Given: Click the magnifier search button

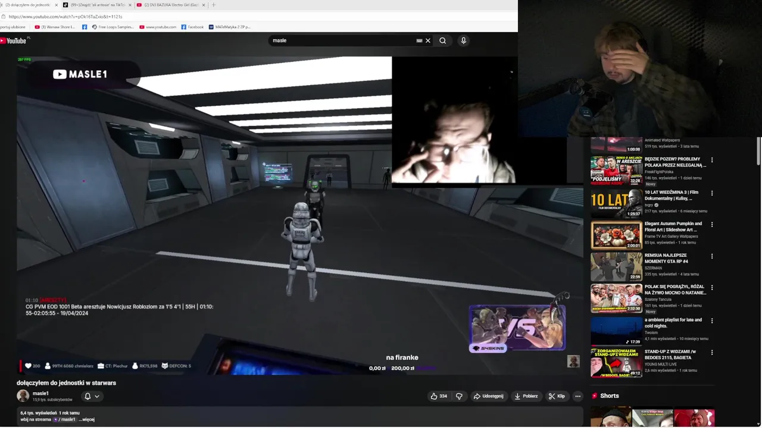Looking at the screenshot, I should tap(442, 40).
